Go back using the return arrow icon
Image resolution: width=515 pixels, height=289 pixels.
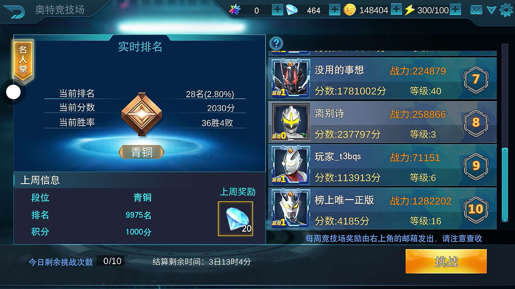point(15,11)
